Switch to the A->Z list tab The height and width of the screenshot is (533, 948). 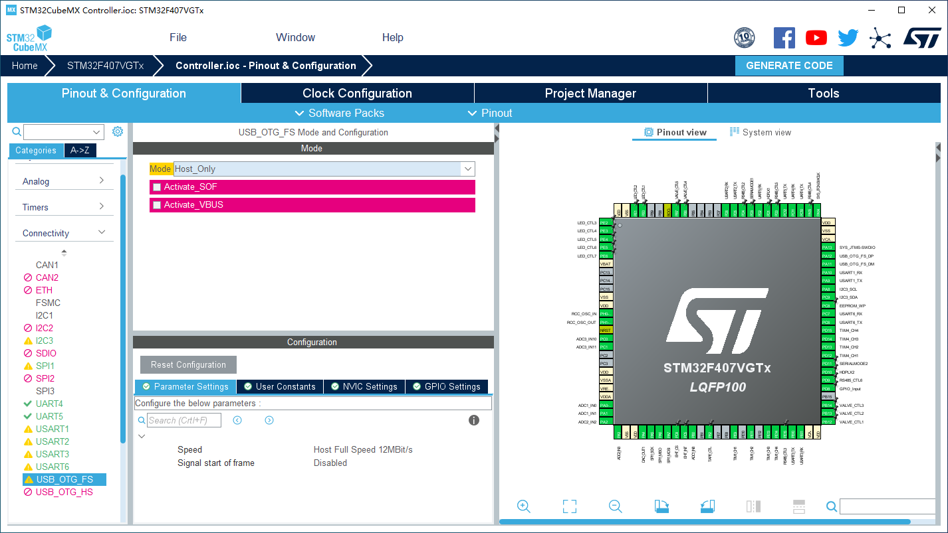80,150
